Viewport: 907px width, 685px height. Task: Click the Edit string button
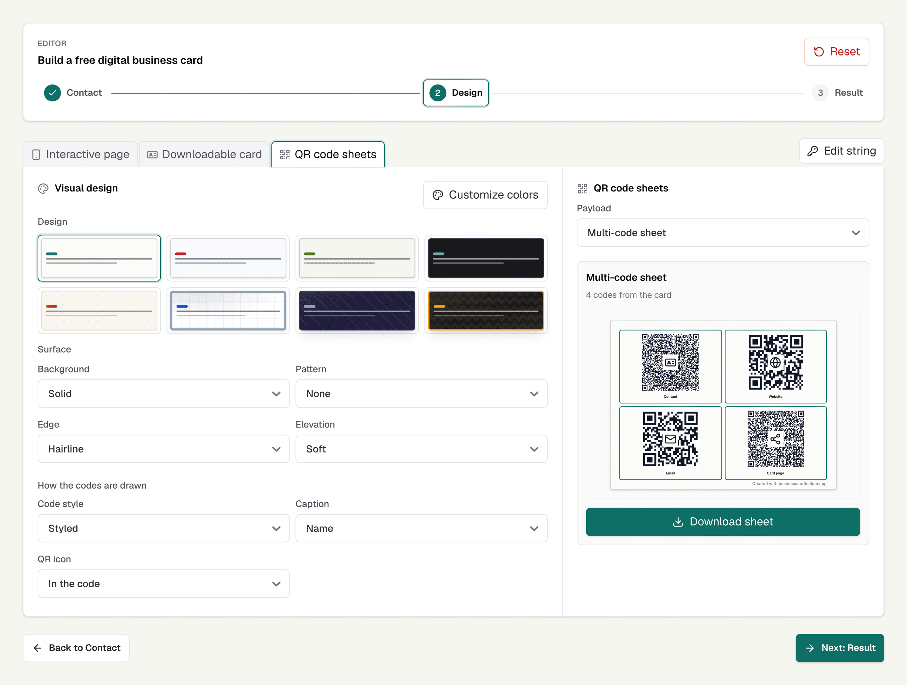tap(841, 151)
